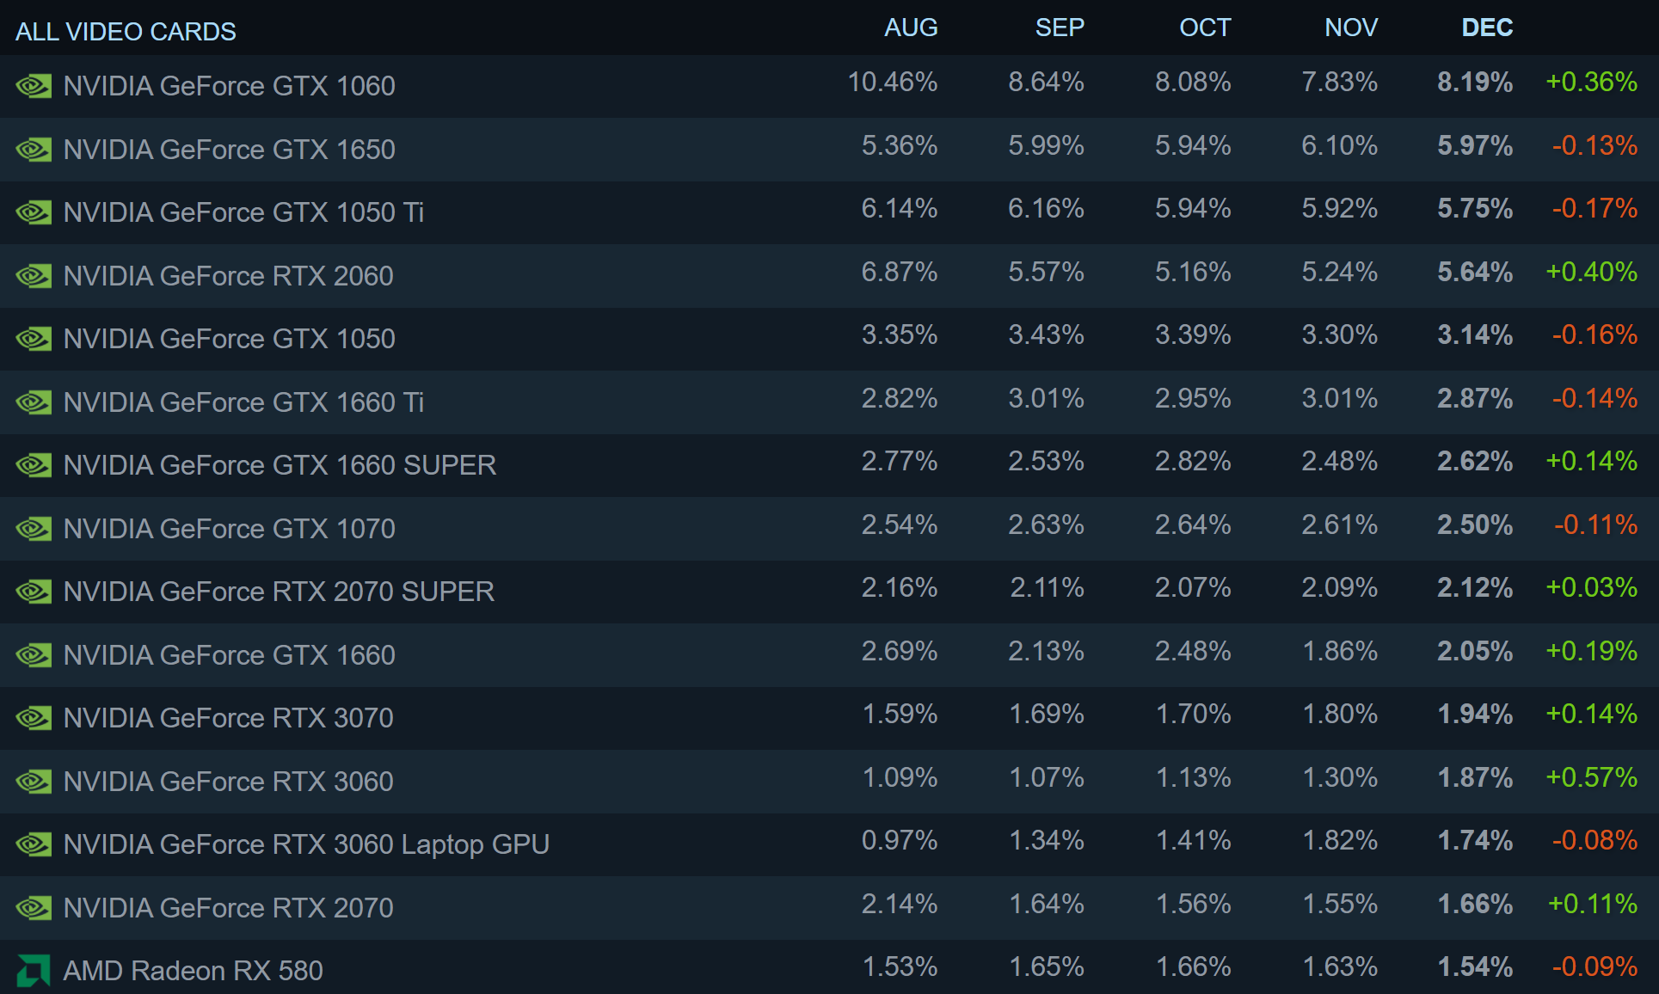Click the NVIDIA logo beside RTX 3060 Laptop GPU
Image resolution: width=1659 pixels, height=994 pixels.
(x=34, y=844)
